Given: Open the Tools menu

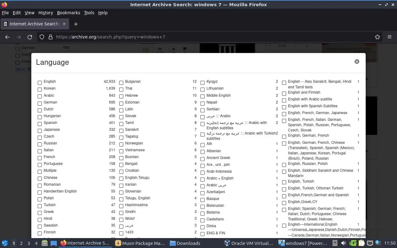Looking at the screenshot, I should pyautogui.click(x=89, y=13).
